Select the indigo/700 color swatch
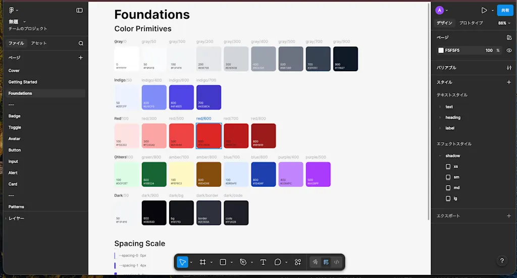This screenshot has height=278, width=517. pos(209,97)
